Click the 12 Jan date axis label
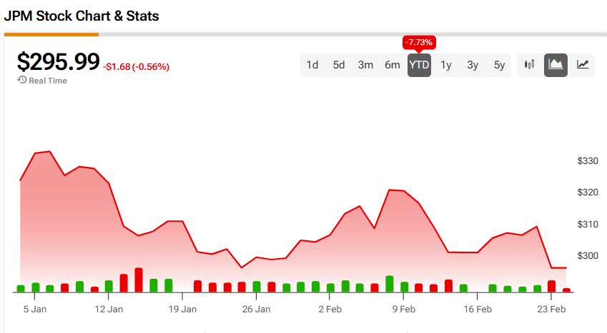 click(109, 309)
